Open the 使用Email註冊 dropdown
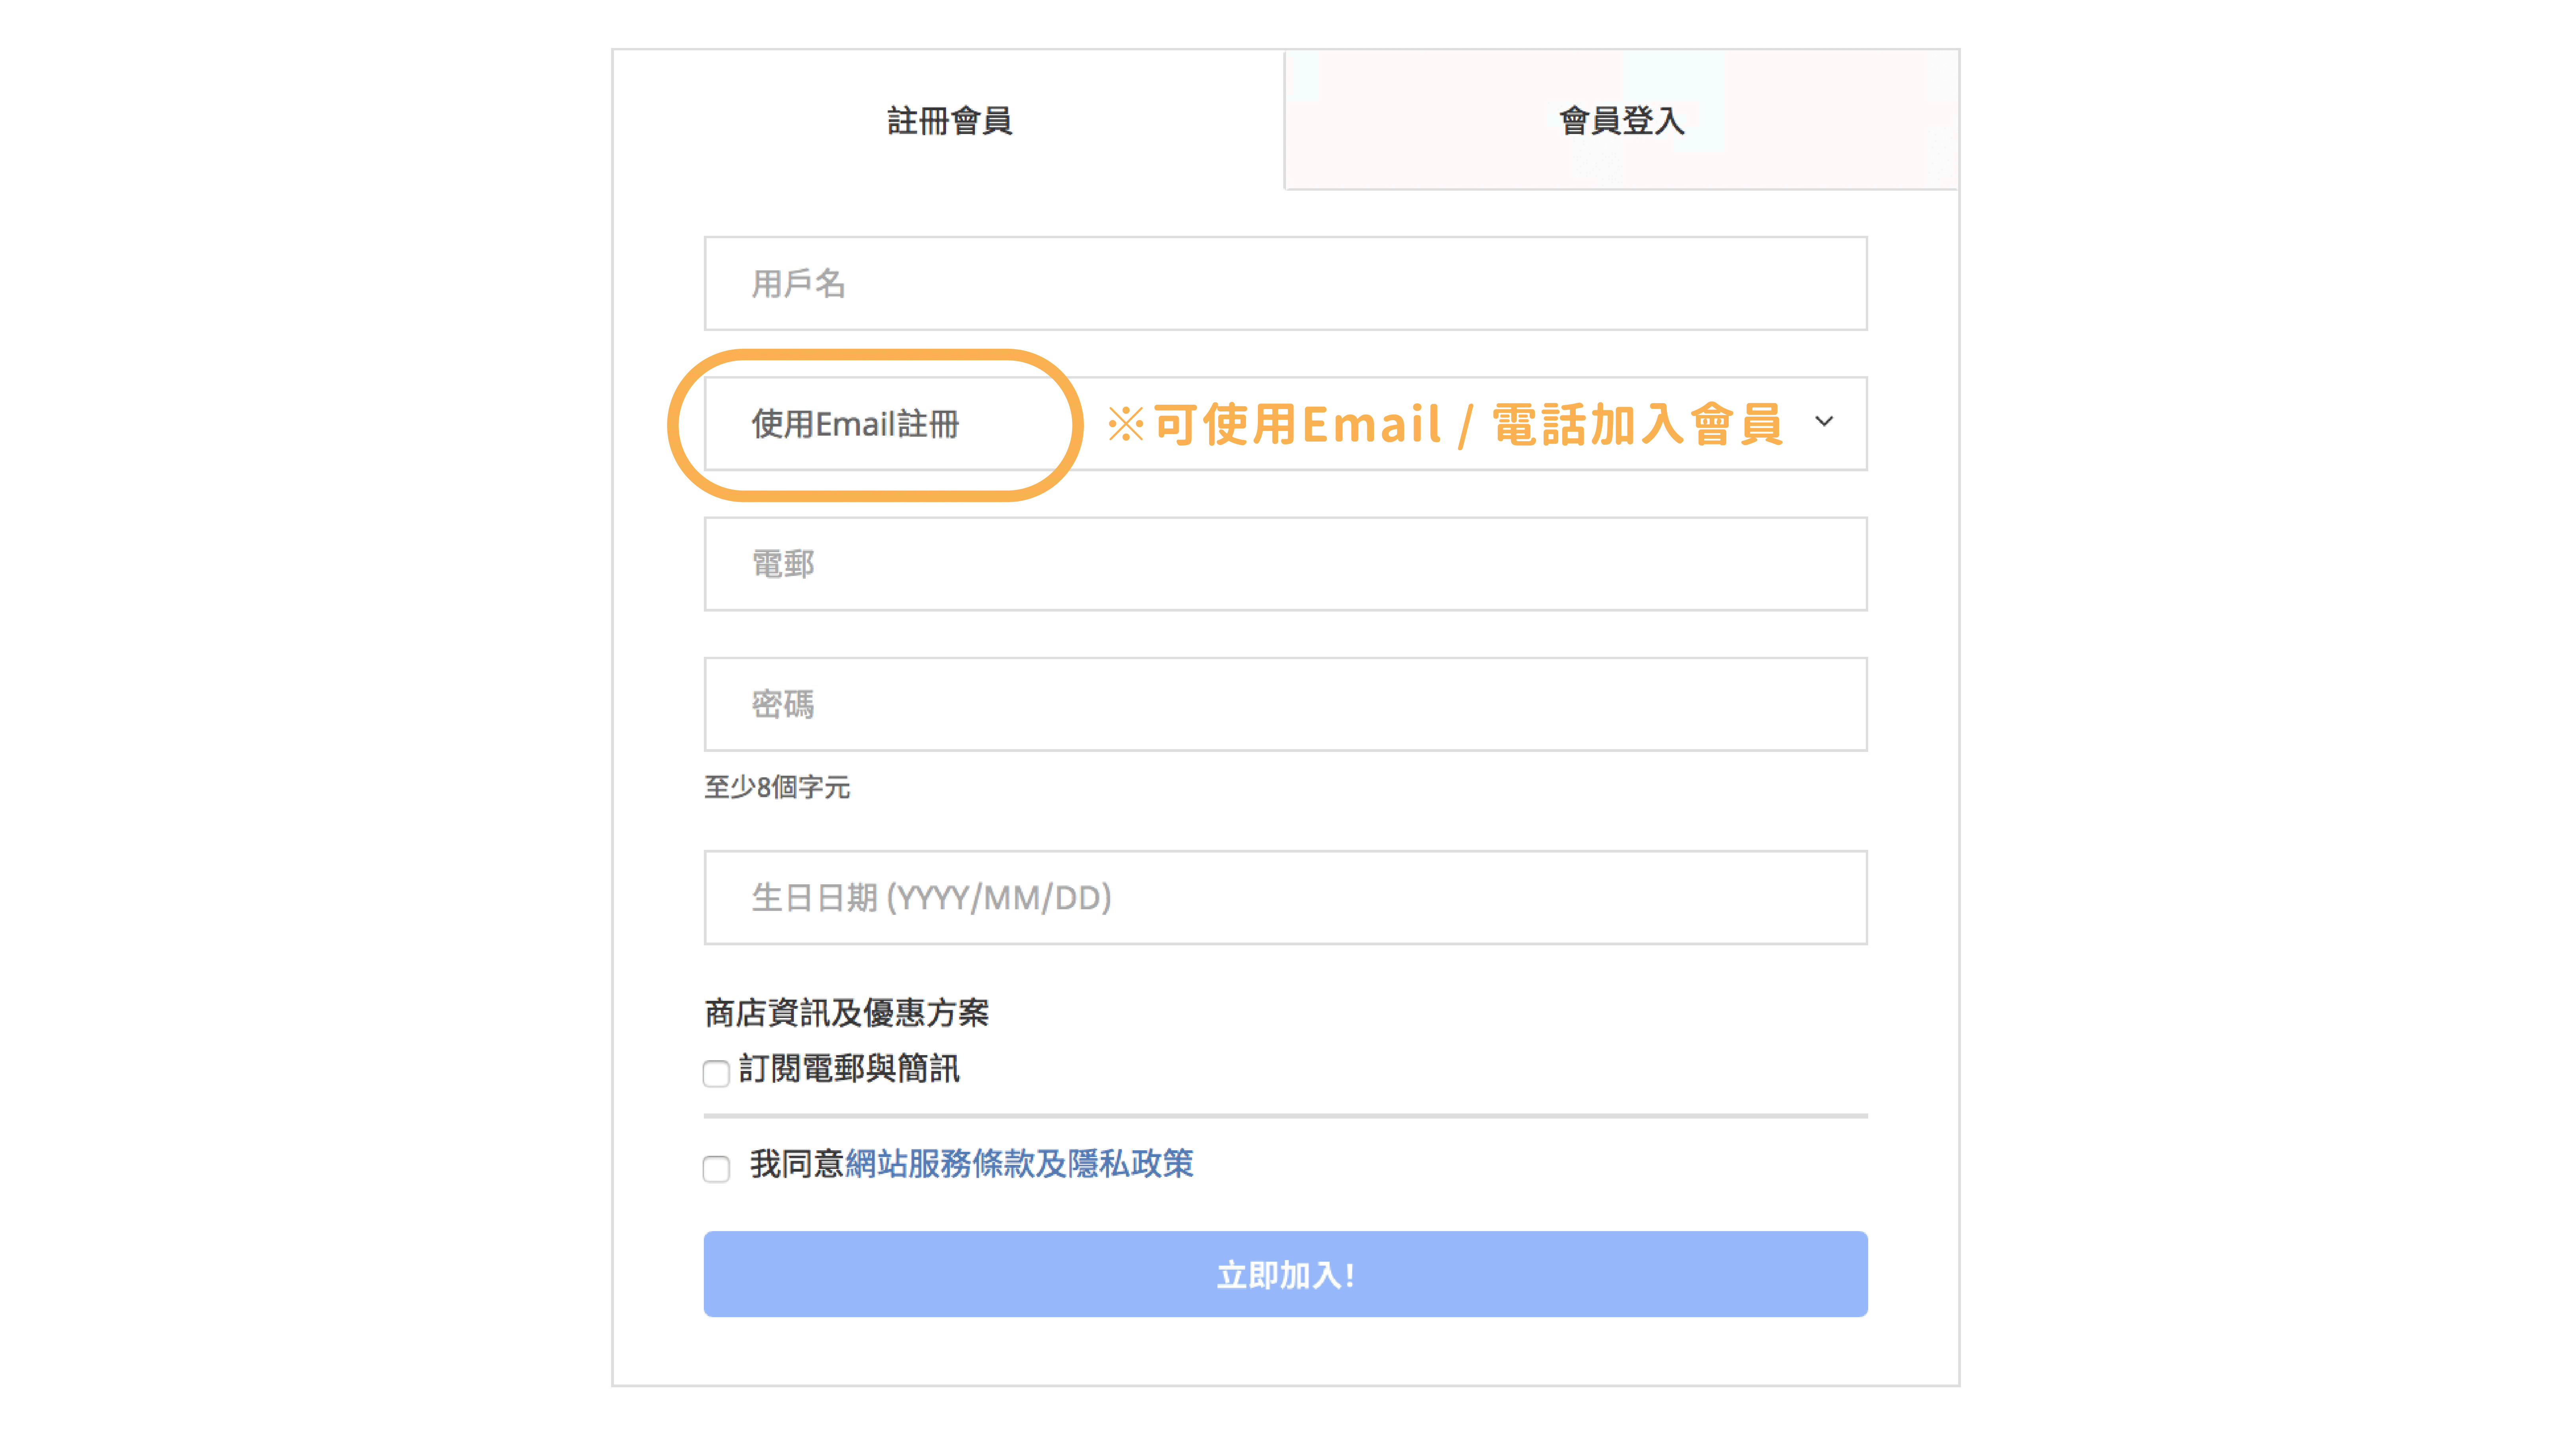 [x=1285, y=423]
